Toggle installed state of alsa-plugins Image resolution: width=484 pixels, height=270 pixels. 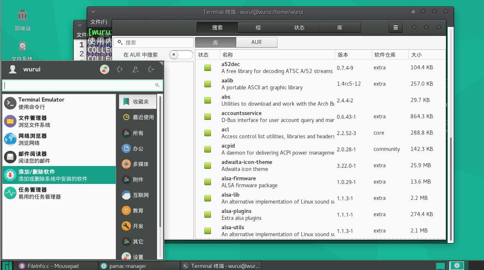coord(208,215)
